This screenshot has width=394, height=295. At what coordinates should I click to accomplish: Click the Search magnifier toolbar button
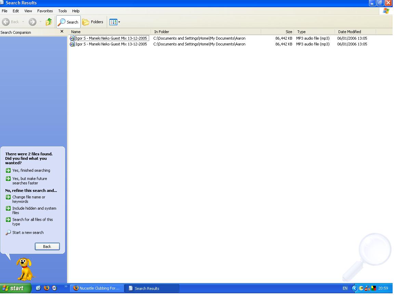(68, 22)
